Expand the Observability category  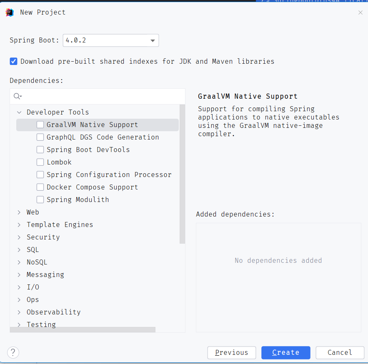19,312
